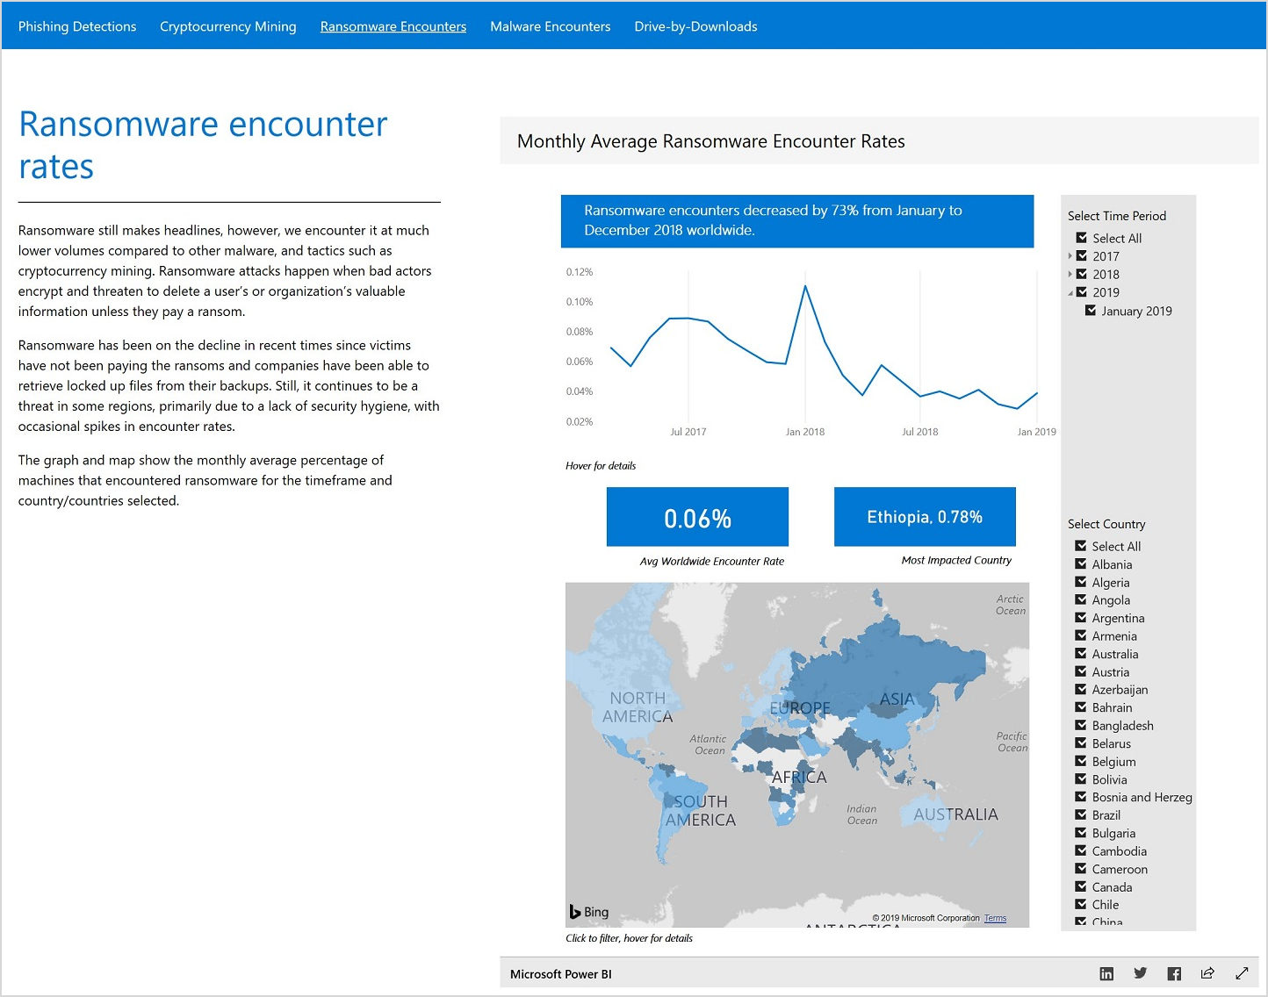Go to the Drive-by-Downloads page
1268x997 pixels.
pos(695,25)
